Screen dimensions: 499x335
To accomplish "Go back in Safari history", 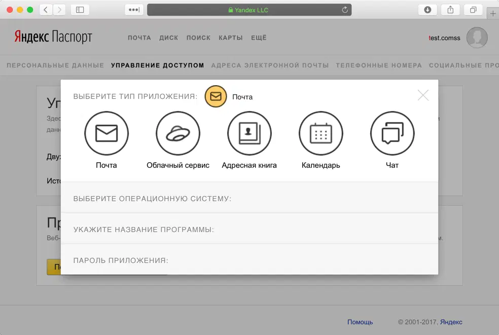I will coord(46,10).
